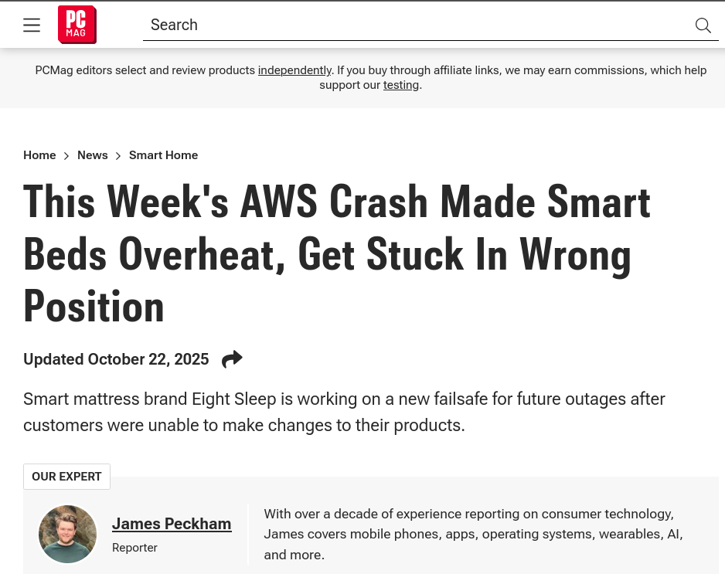Click the AWS Crash article headline

[x=336, y=254]
